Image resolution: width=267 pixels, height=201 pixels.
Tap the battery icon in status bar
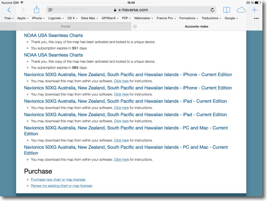pyautogui.click(x=258, y=3)
